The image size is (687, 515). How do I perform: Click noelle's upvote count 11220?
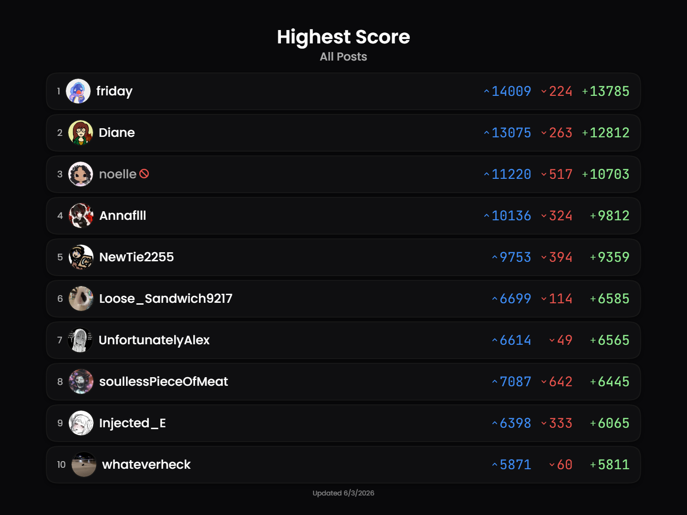(x=508, y=174)
